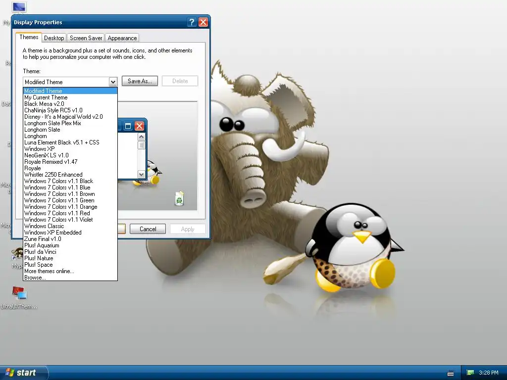Open the Screen Saver tab
Image resolution: width=507 pixels, height=380 pixels.
[x=86, y=38]
